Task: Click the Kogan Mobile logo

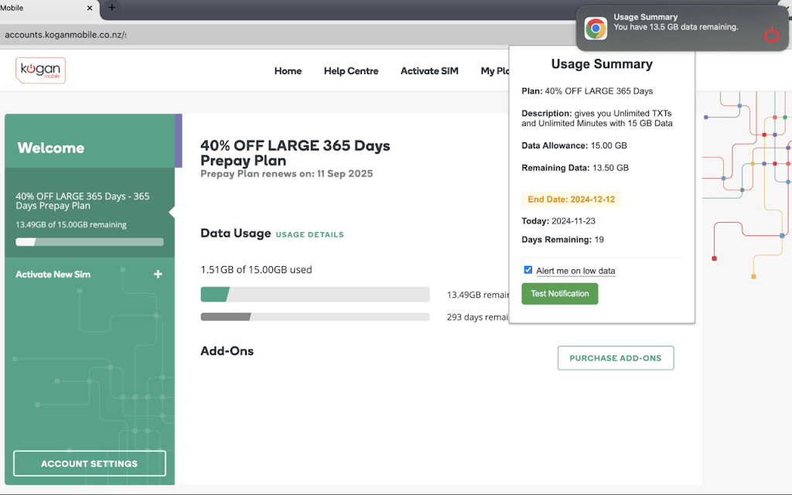Action: pos(40,70)
